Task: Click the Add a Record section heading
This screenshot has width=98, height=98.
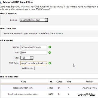Action: pos(7,41)
